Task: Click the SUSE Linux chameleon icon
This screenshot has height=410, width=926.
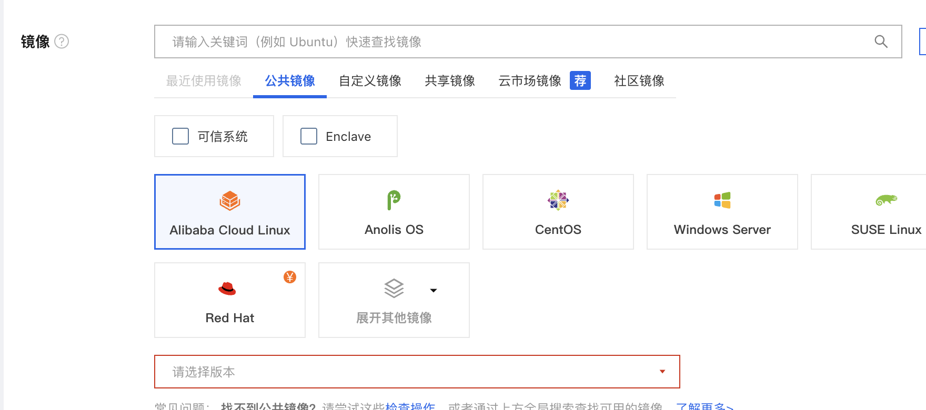Action: (886, 200)
